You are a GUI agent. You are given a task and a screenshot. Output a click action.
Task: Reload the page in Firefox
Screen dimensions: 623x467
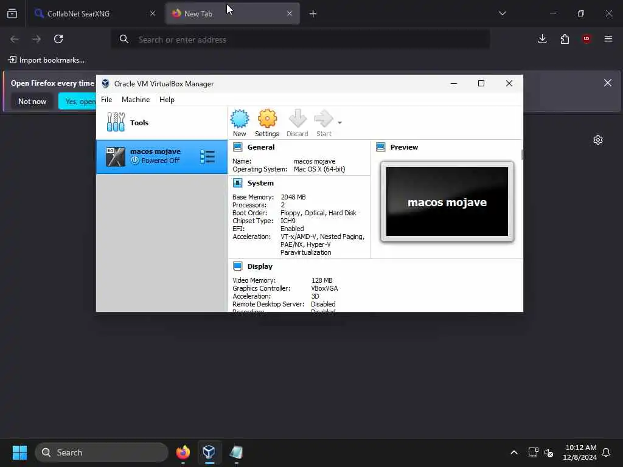coord(58,39)
